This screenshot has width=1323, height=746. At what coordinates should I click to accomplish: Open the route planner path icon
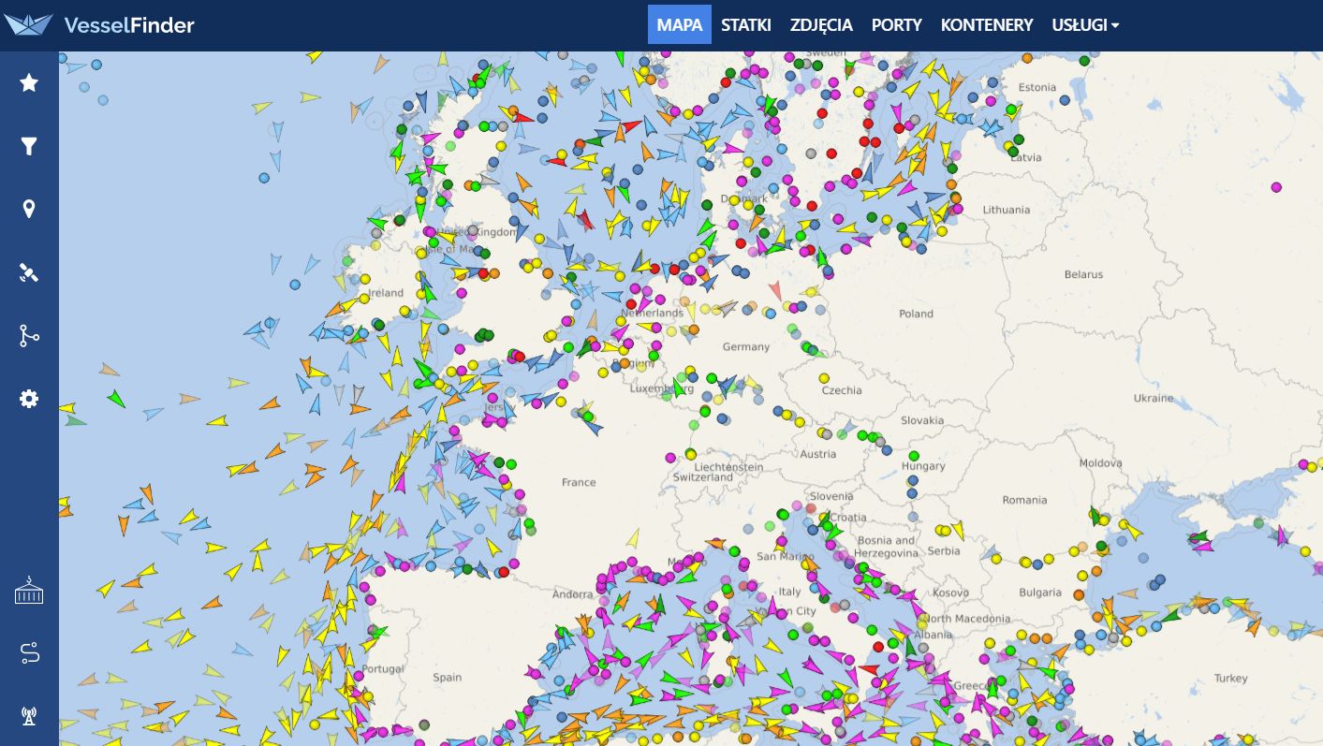point(29,654)
